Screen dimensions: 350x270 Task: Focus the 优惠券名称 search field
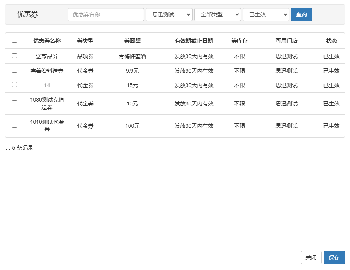106,14
